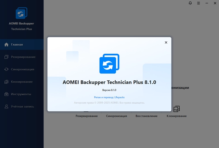The image size is (219, 148).
Task: Open Учётная запись in the sidebar
Action: click(x=22, y=107)
